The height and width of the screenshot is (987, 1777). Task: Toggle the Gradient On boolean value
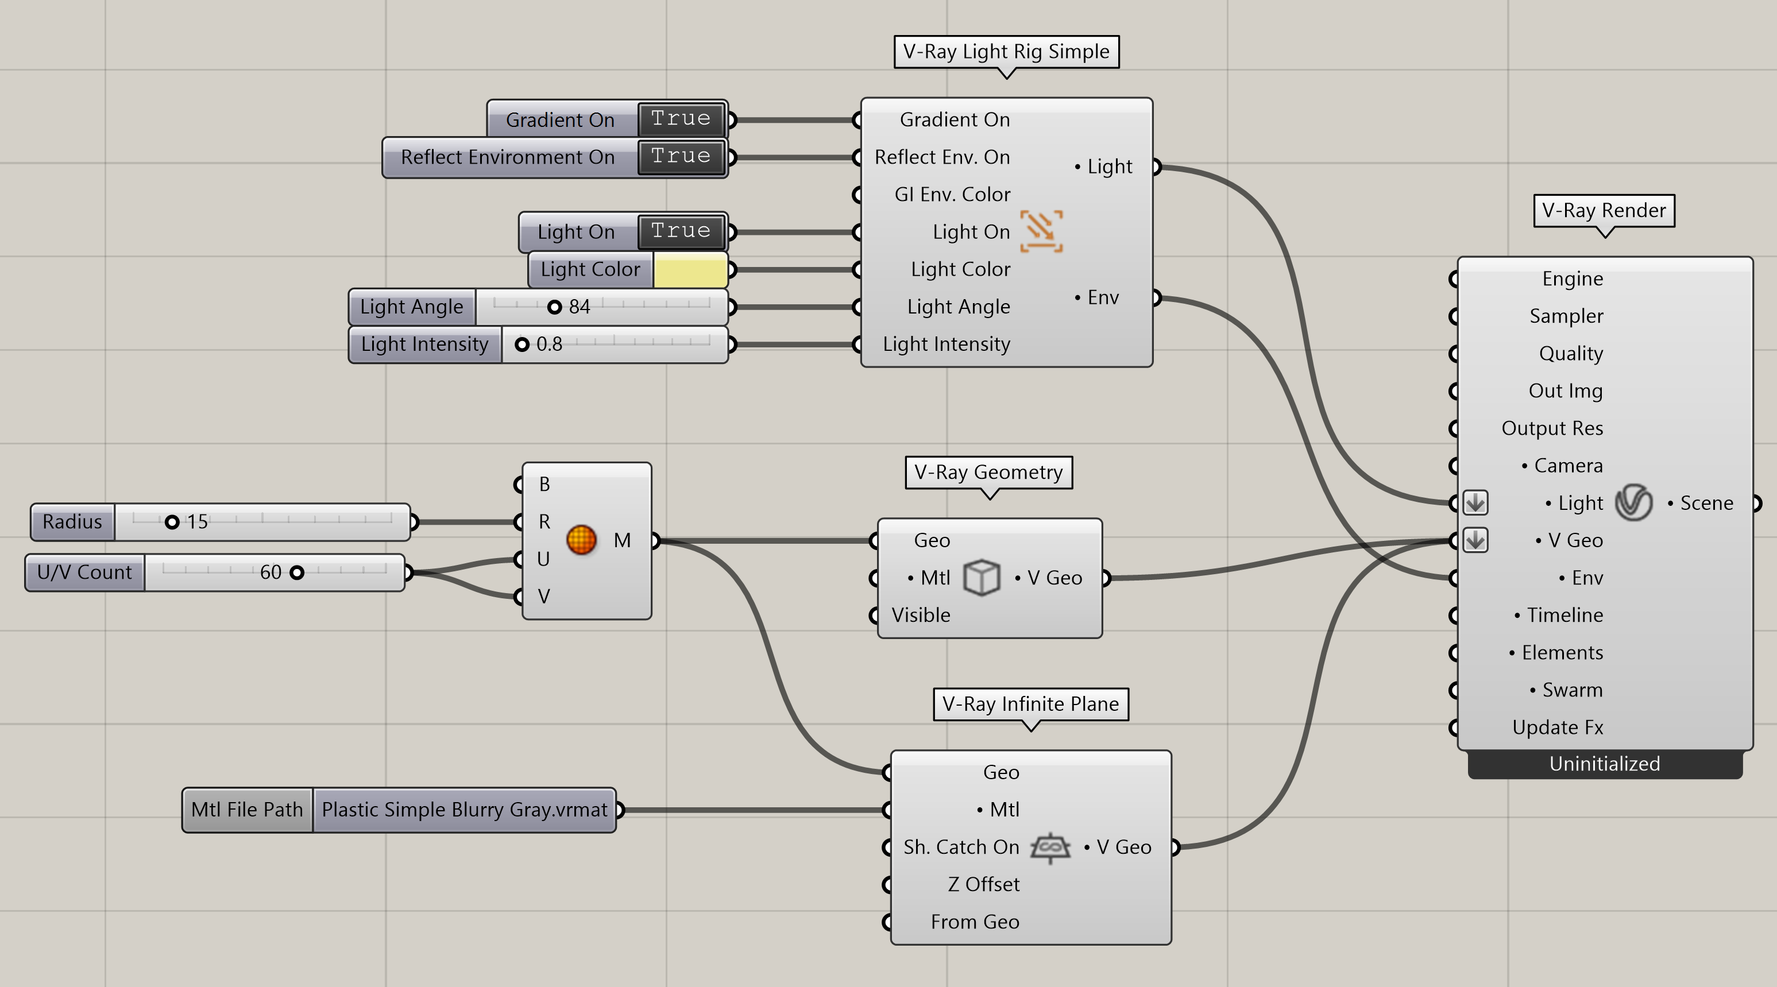pos(681,119)
